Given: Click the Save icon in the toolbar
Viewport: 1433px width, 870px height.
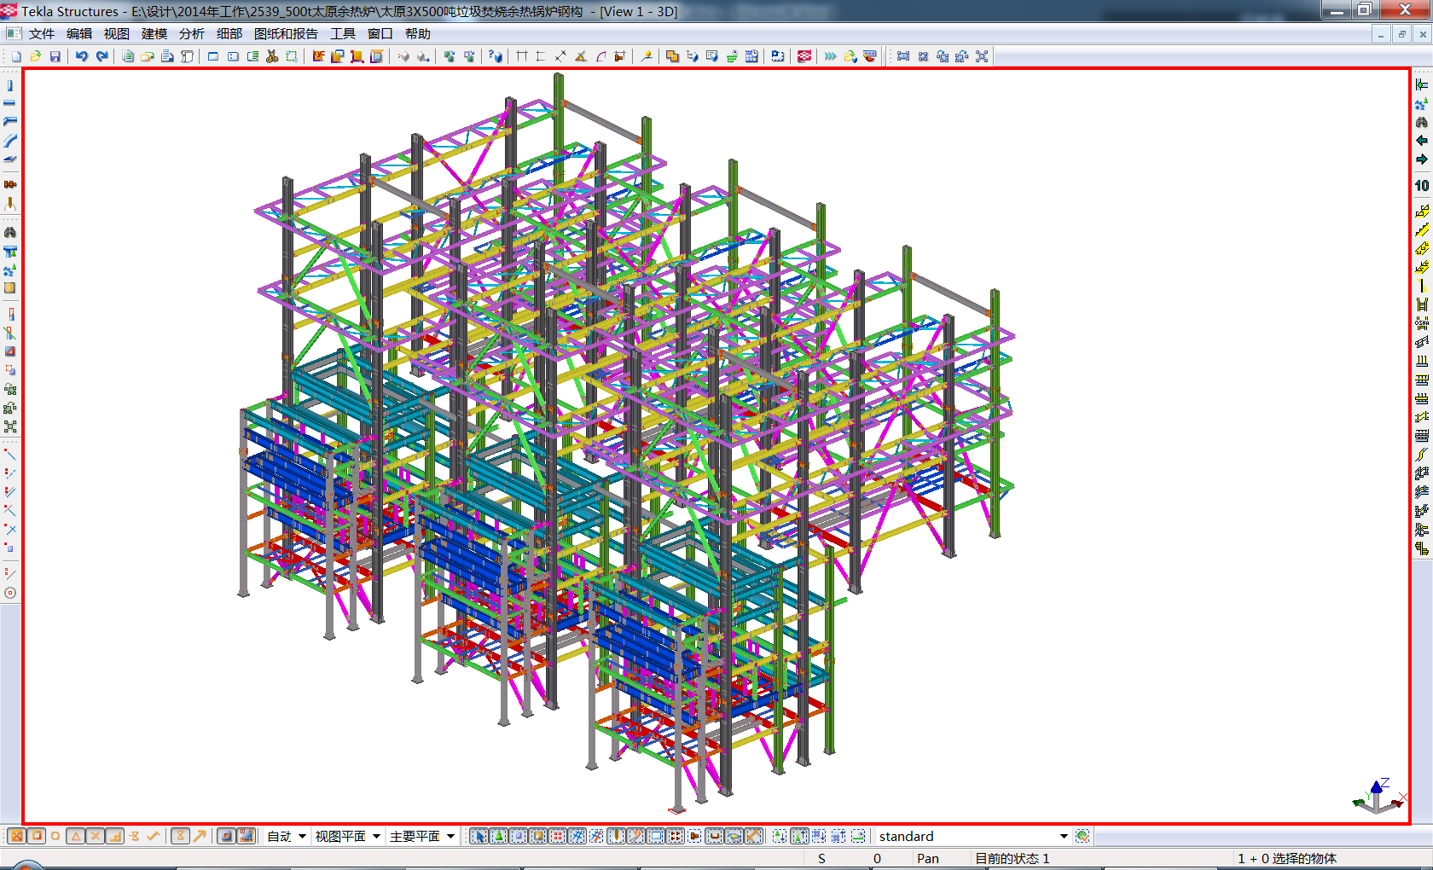Looking at the screenshot, I should [x=55, y=56].
